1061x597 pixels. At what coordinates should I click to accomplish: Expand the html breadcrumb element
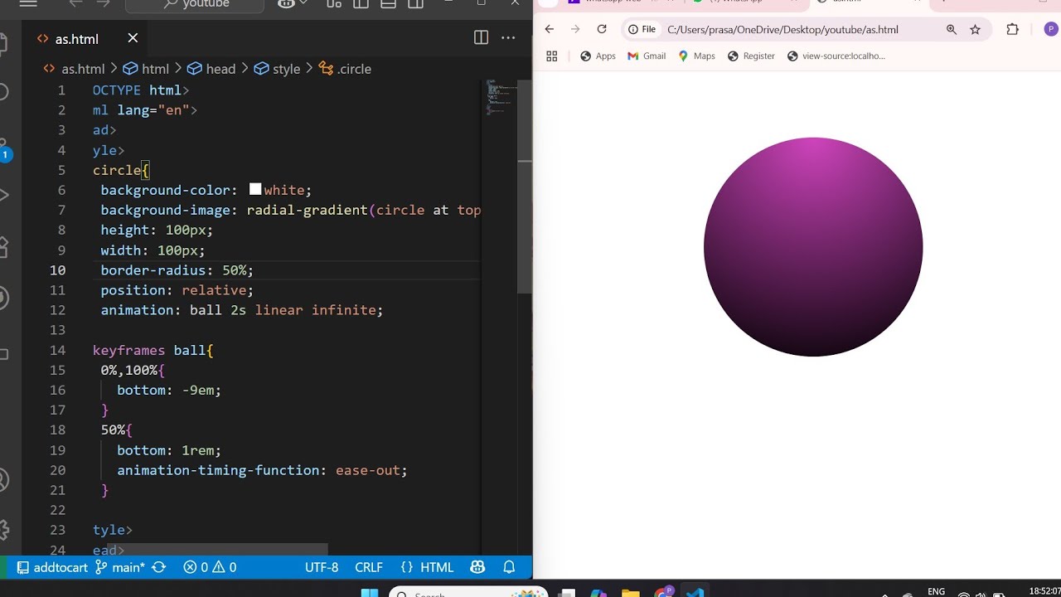pyautogui.click(x=147, y=69)
